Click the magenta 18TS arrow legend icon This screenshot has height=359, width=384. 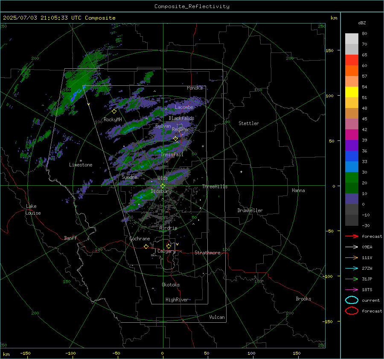click(x=352, y=290)
